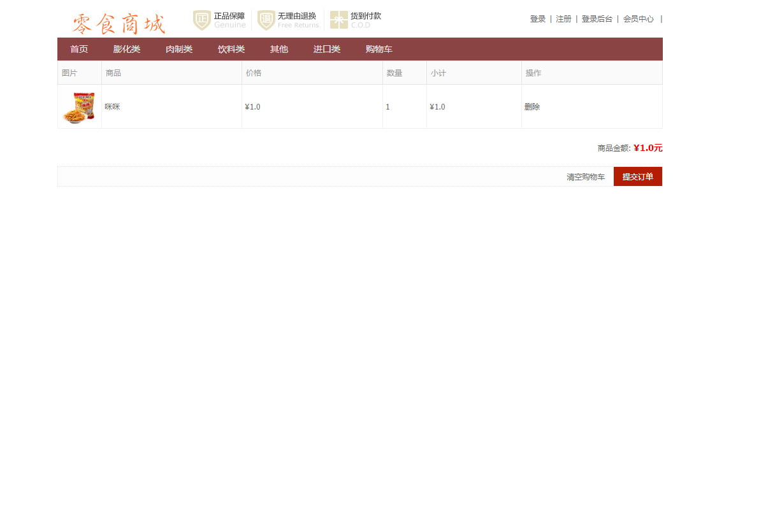Image resolution: width=782 pixels, height=528 pixels.
Task: Click the 商品金额 total ¥1.0元
Action: (648, 148)
